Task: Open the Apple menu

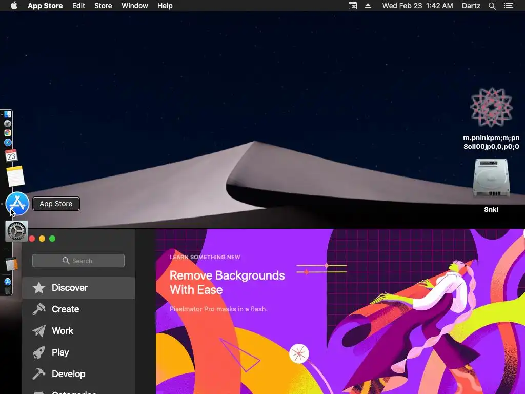Action: pos(14,6)
